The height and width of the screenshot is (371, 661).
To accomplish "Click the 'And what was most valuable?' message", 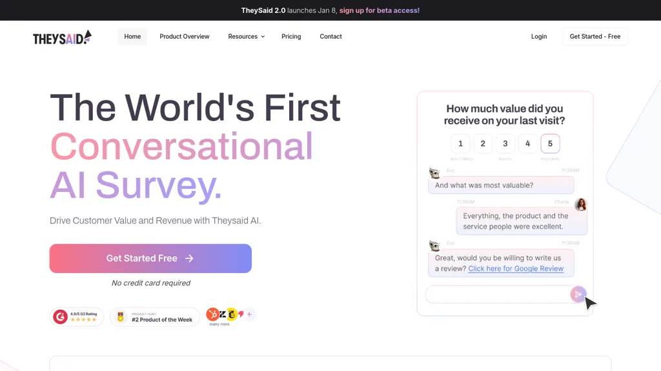I will [x=501, y=185].
